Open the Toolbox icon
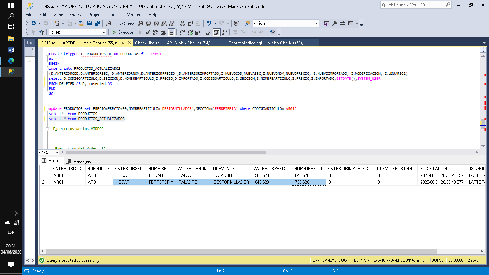This screenshot has height=275, width=489. point(343,23)
